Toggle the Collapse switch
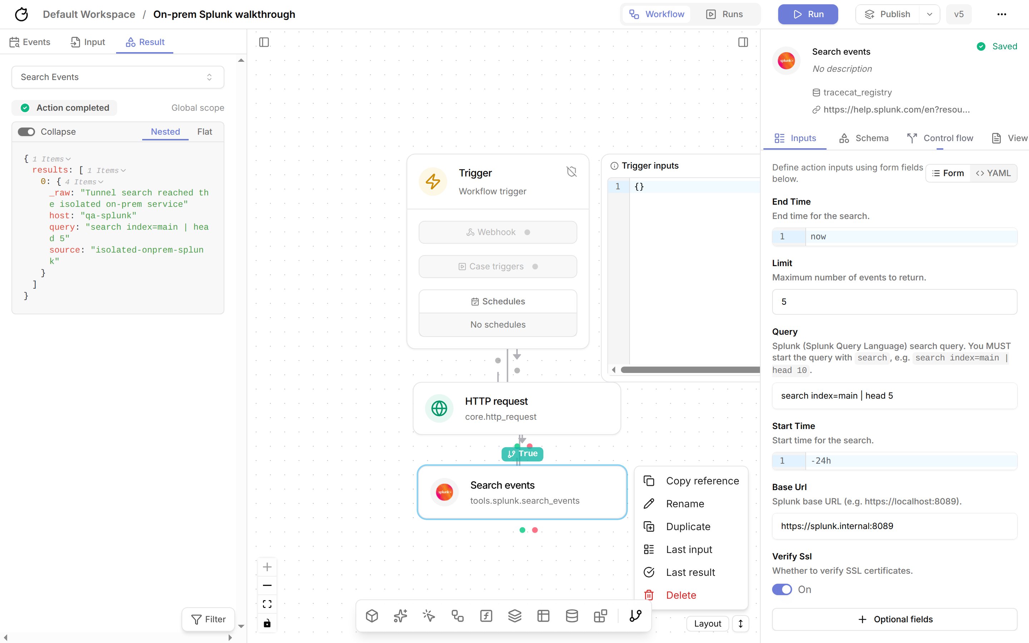 coord(26,132)
